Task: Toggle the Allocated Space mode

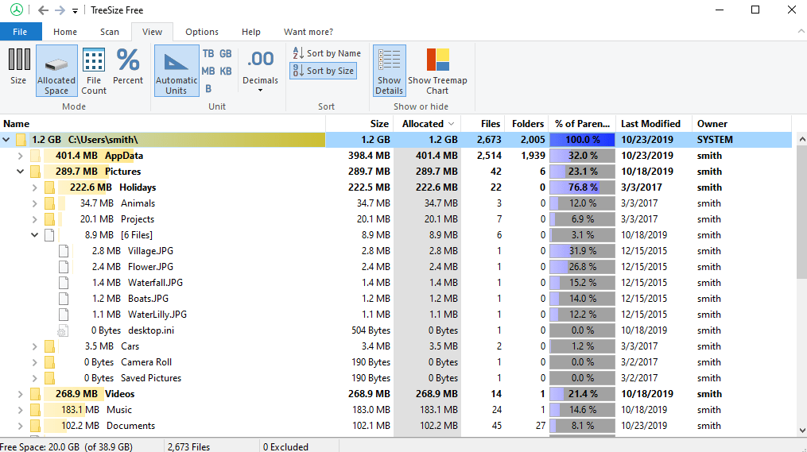Action: point(56,71)
